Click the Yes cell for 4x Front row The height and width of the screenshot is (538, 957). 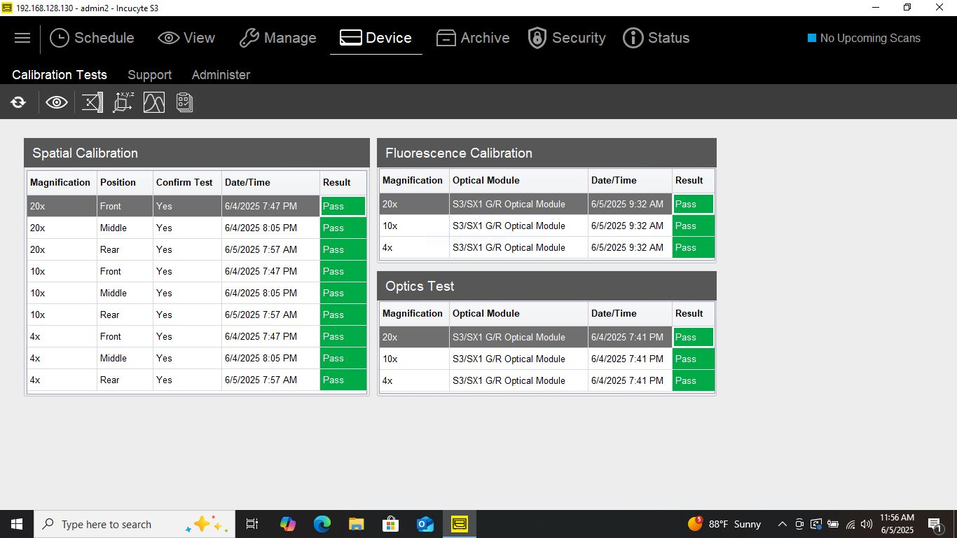[x=187, y=336]
